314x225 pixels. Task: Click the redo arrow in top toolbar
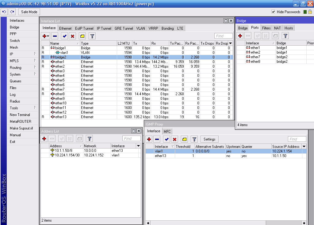12,12
